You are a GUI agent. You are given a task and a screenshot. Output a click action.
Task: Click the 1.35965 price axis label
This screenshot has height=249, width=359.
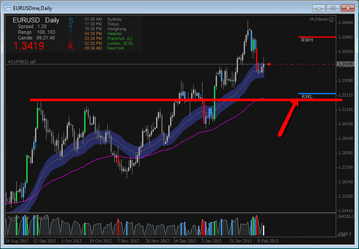pos(345,37)
